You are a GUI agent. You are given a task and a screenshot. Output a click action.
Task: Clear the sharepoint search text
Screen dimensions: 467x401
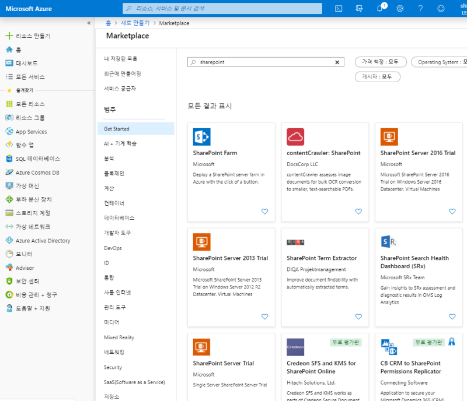tap(337, 62)
